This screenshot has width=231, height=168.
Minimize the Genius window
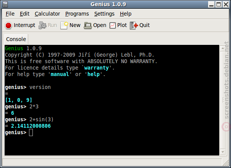212,5
